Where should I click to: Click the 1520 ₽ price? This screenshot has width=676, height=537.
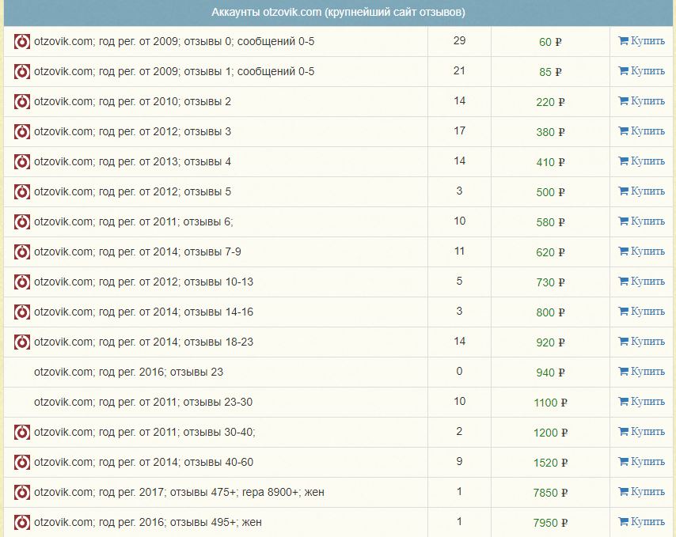pyautogui.click(x=550, y=463)
